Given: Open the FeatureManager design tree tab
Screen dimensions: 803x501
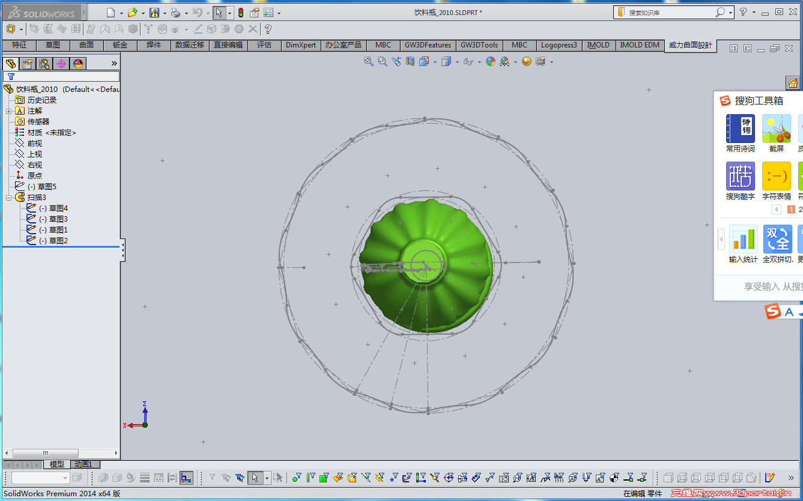Looking at the screenshot, I should click(x=10, y=64).
